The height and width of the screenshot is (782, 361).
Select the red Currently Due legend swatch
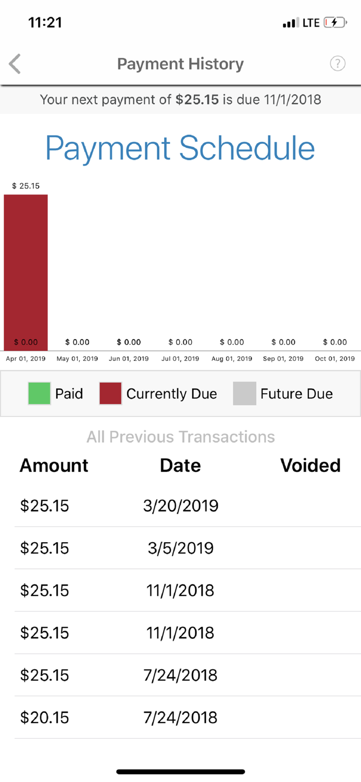(110, 394)
